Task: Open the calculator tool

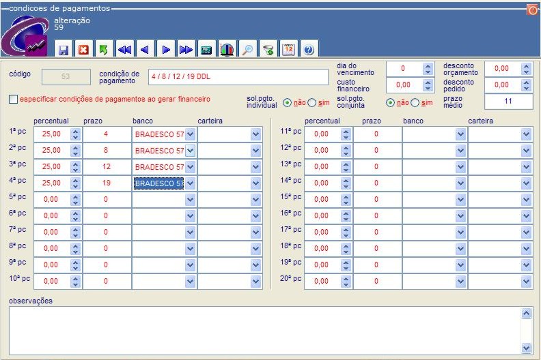Action: (x=206, y=49)
